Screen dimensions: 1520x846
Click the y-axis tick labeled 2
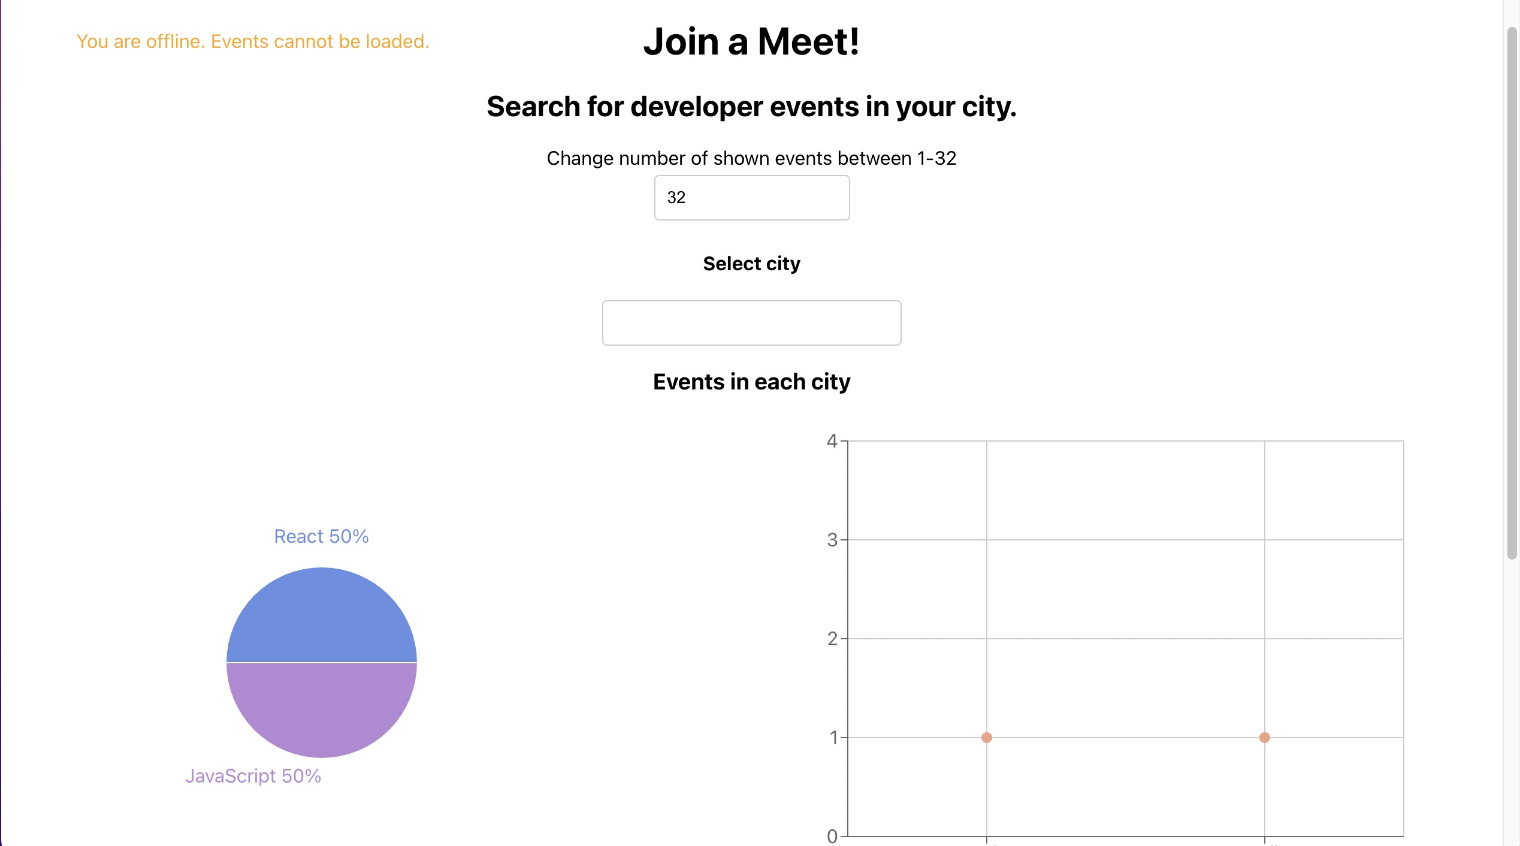tap(832, 639)
